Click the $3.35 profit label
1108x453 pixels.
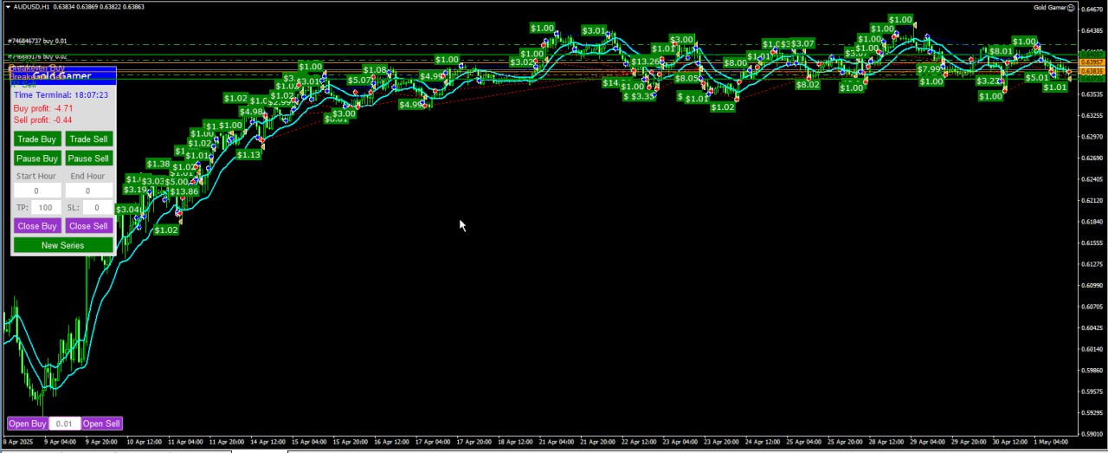tap(642, 97)
